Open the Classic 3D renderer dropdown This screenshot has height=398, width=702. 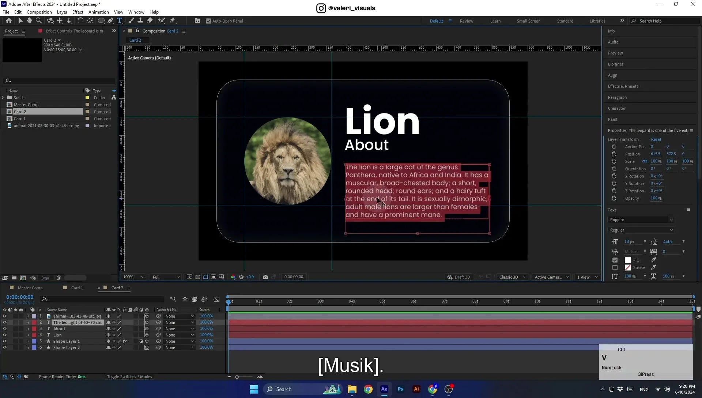(513, 277)
